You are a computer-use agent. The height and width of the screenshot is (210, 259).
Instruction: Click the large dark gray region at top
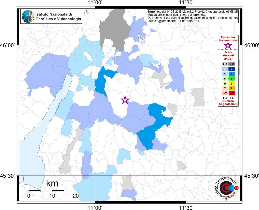(x=115, y=29)
